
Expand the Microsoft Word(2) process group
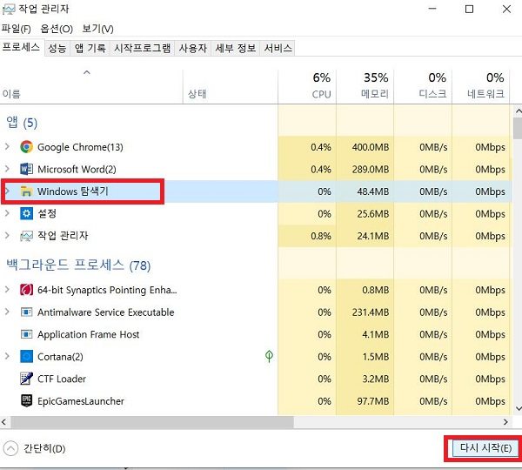pos(7,169)
